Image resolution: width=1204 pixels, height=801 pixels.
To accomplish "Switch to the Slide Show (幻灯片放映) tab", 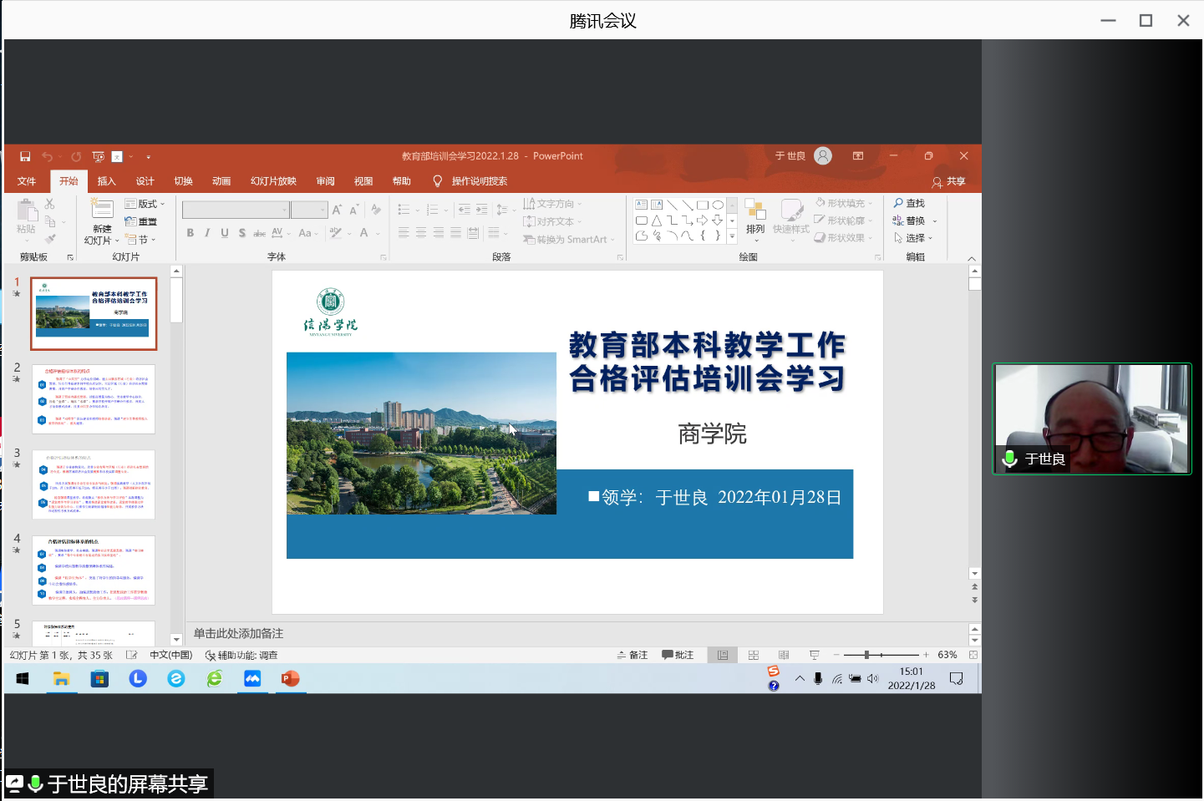I will (273, 181).
